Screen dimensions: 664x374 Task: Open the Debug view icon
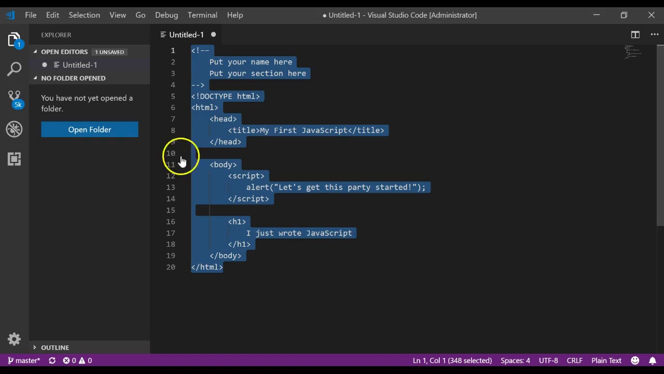[14, 129]
